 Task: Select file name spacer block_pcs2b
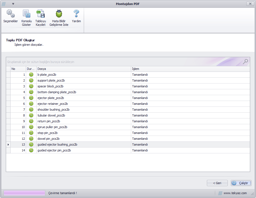[50, 86]
